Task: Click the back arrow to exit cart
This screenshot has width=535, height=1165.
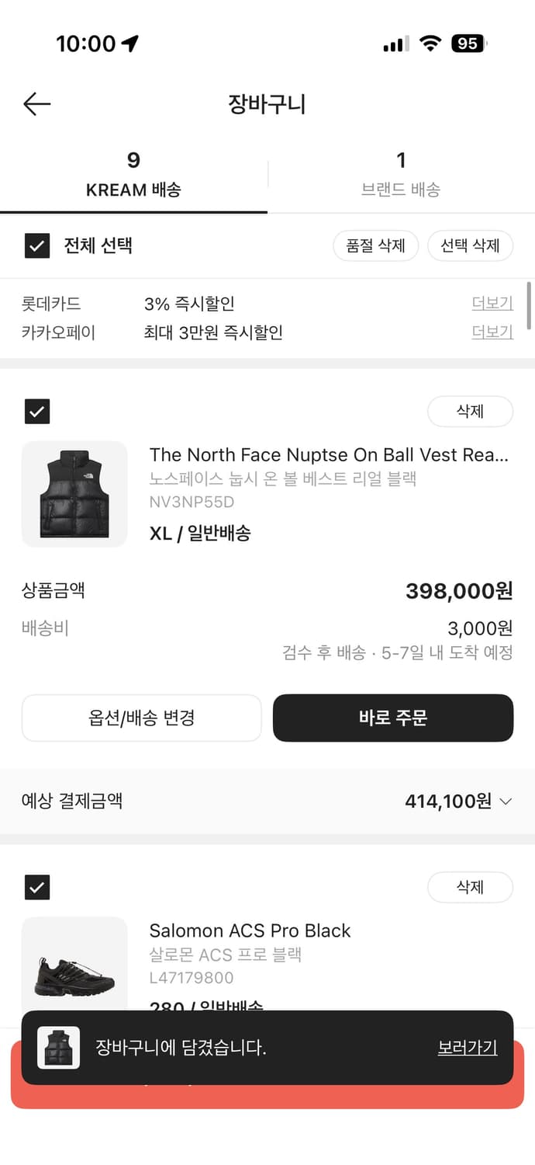Action: (36, 103)
